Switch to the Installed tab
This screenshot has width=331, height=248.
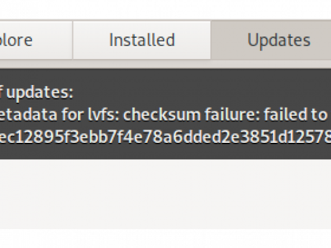pyautogui.click(x=142, y=40)
